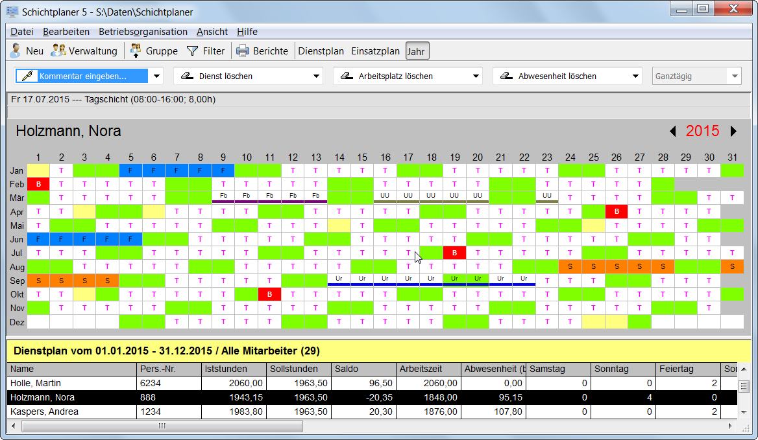The height and width of the screenshot is (440, 758).
Task: Sort table by Sollstunden column header
Action: coord(299,369)
